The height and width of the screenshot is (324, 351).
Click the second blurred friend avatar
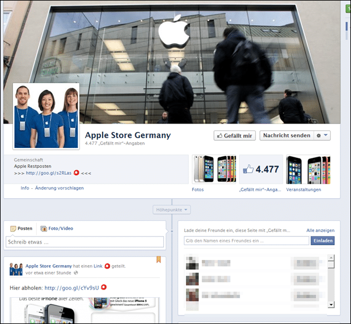(x=192, y=279)
